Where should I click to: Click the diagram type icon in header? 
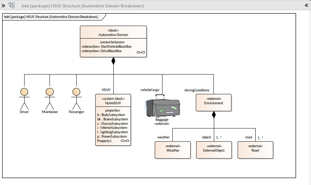click(x=12, y=6)
